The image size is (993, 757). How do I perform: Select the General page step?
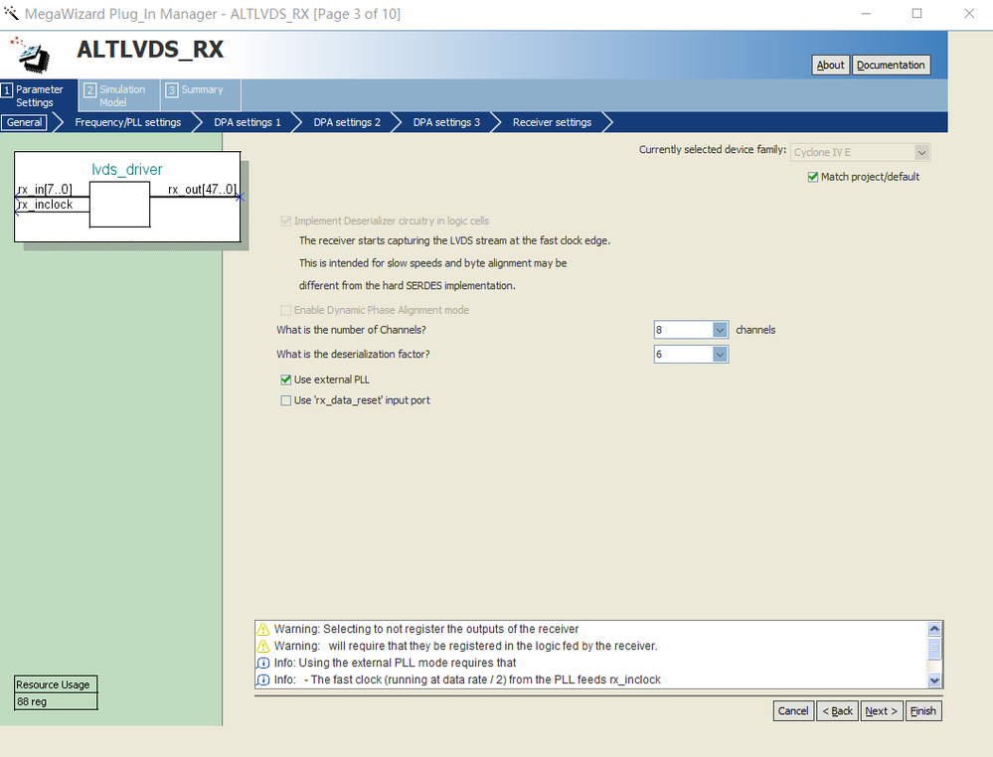pos(25,122)
